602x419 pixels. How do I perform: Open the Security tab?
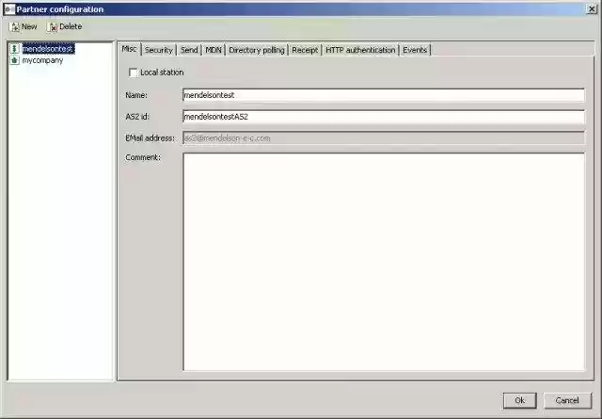coord(158,50)
